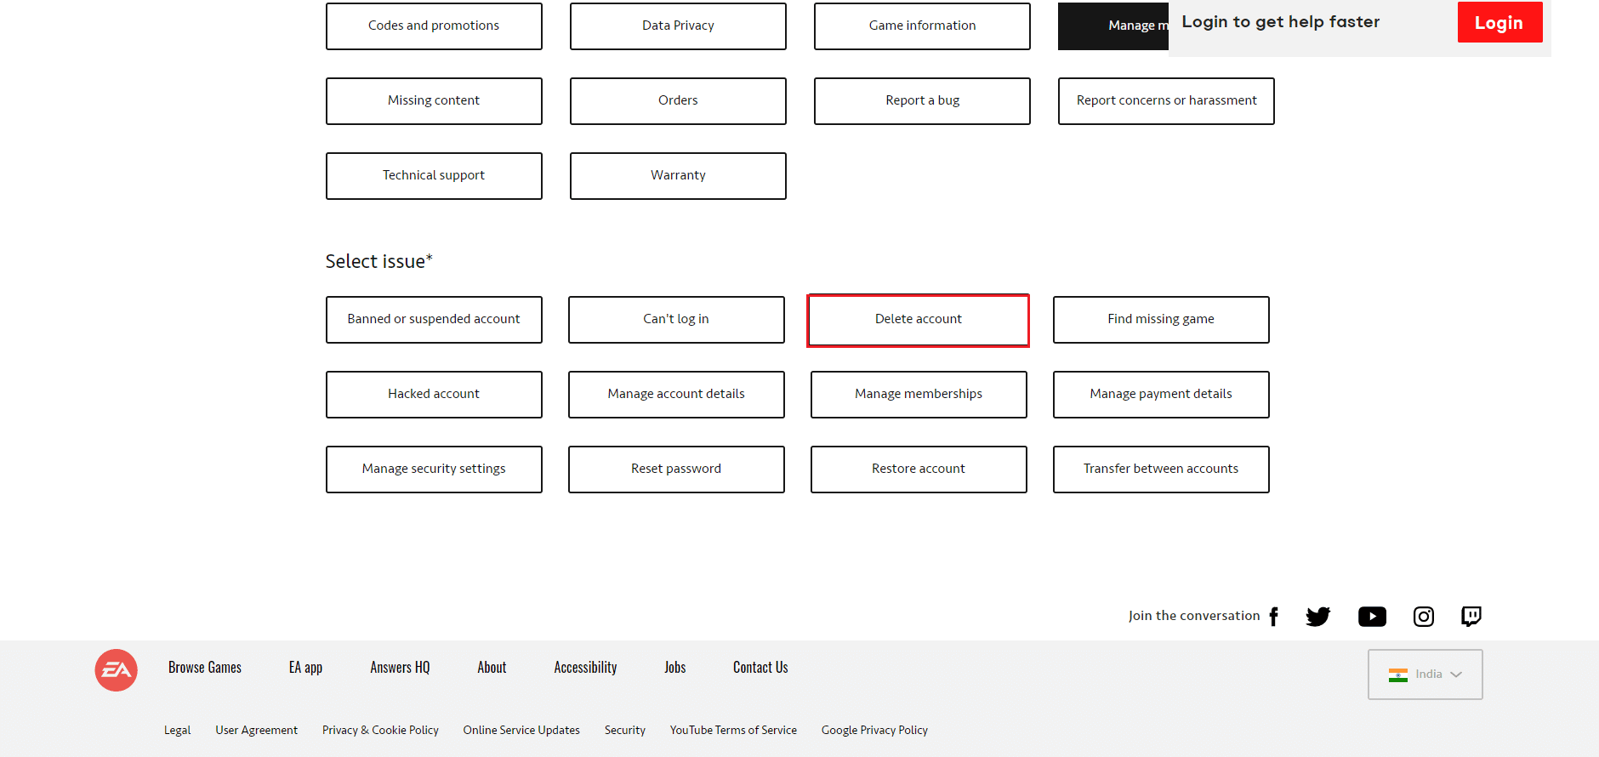Pick the Warranty topic
Screen dimensions: 1599x757
[x=678, y=176]
